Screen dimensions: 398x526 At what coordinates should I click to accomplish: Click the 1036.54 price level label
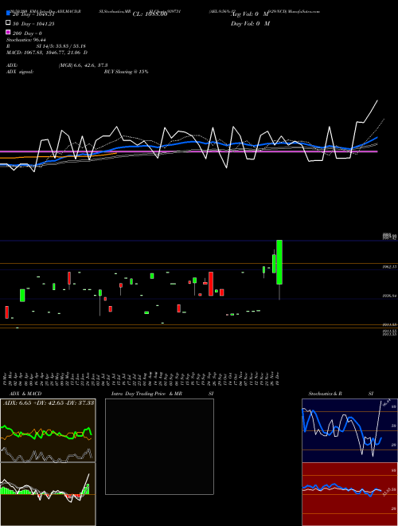coord(389,296)
